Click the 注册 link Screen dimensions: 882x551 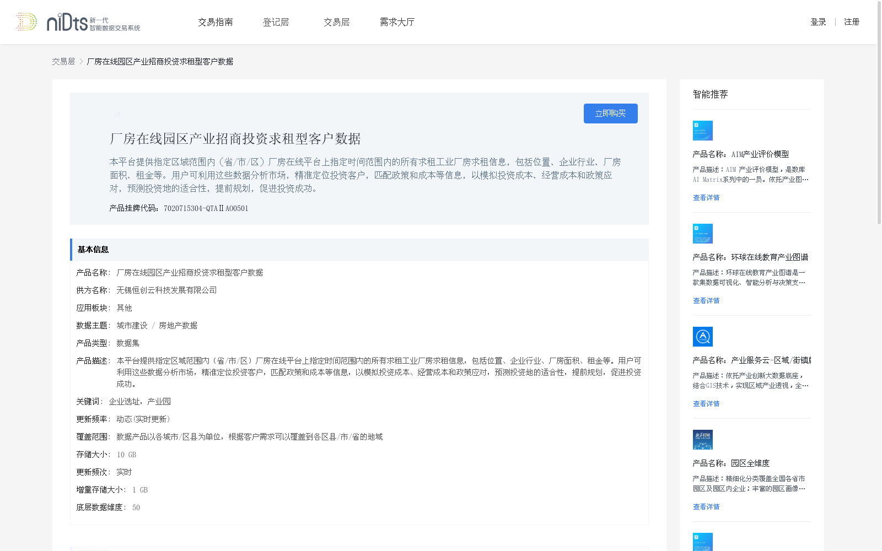852,22
